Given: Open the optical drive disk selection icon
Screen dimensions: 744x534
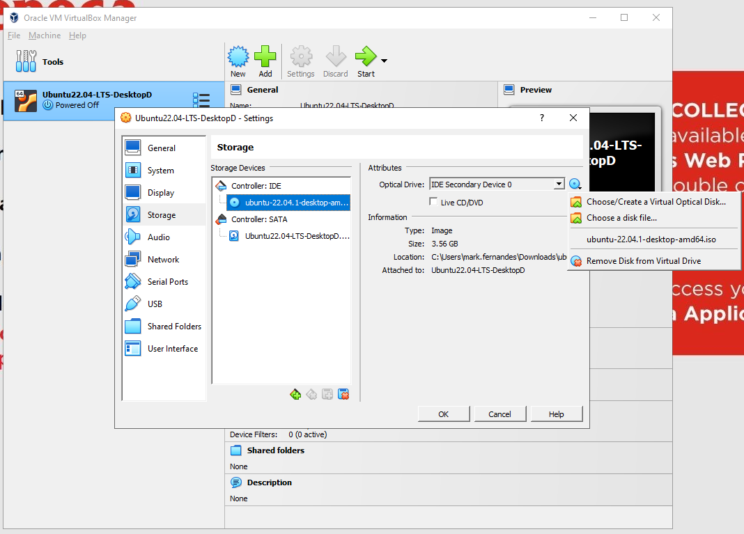Looking at the screenshot, I should pyautogui.click(x=575, y=183).
